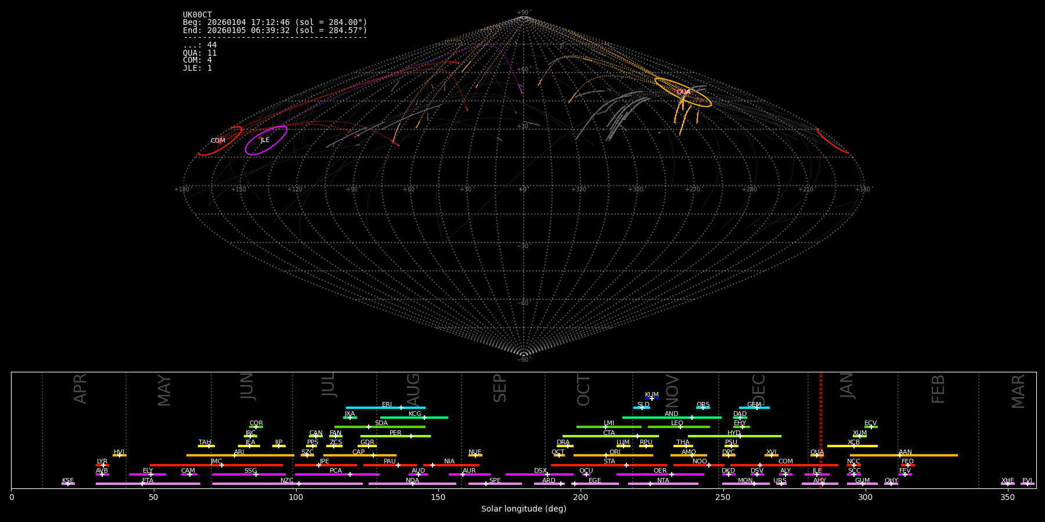Click the UK00CT station name text

point(197,15)
